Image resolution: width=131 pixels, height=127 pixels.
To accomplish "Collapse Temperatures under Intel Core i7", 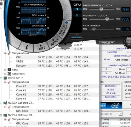I will (5, 82).
